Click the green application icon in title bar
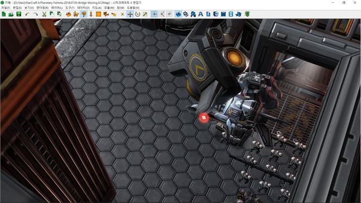Screen dimensions: 361x203 pyautogui.click(x=2, y=2)
